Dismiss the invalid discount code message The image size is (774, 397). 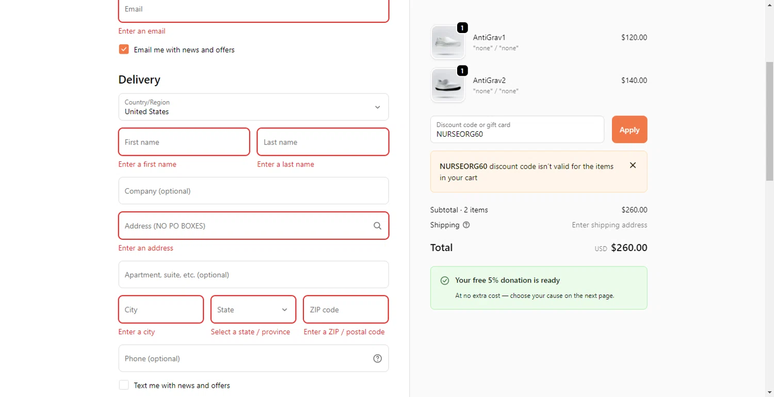point(633,166)
